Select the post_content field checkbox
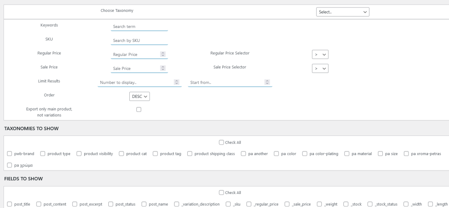Viewport: 449px width, 208px height. click(x=39, y=204)
